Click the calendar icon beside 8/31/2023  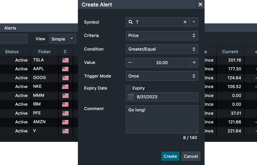tap(131, 97)
